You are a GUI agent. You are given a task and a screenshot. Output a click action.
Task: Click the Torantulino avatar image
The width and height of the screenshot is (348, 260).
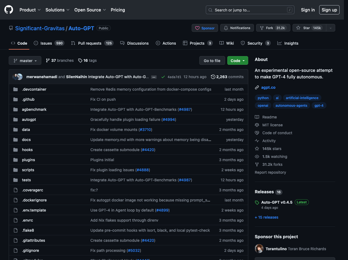click(x=259, y=249)
